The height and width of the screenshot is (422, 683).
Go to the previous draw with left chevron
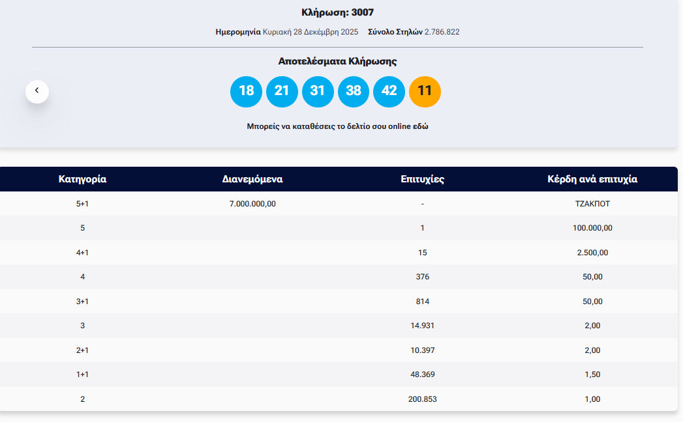pos(37,91)
